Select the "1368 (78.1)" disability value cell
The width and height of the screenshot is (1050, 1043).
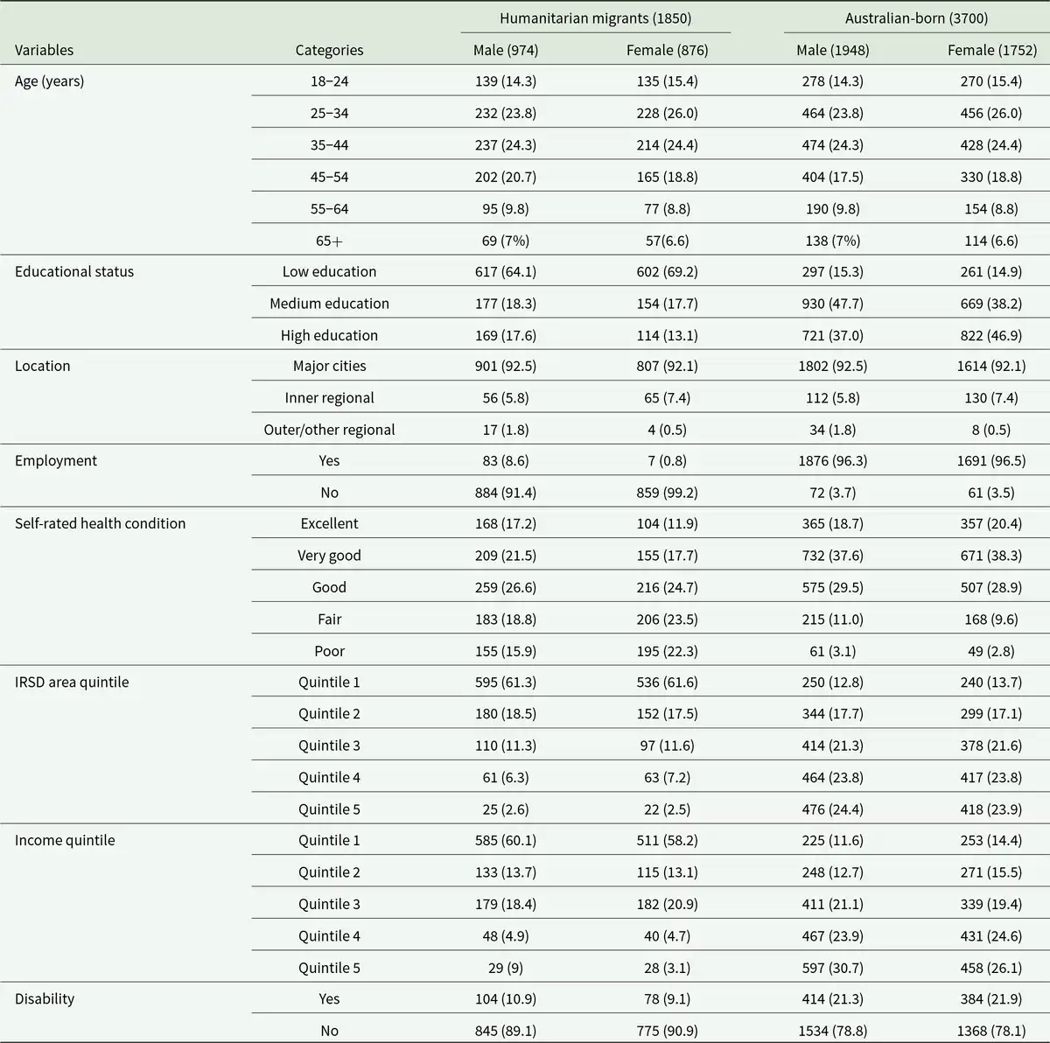[x=990, y=1031]
